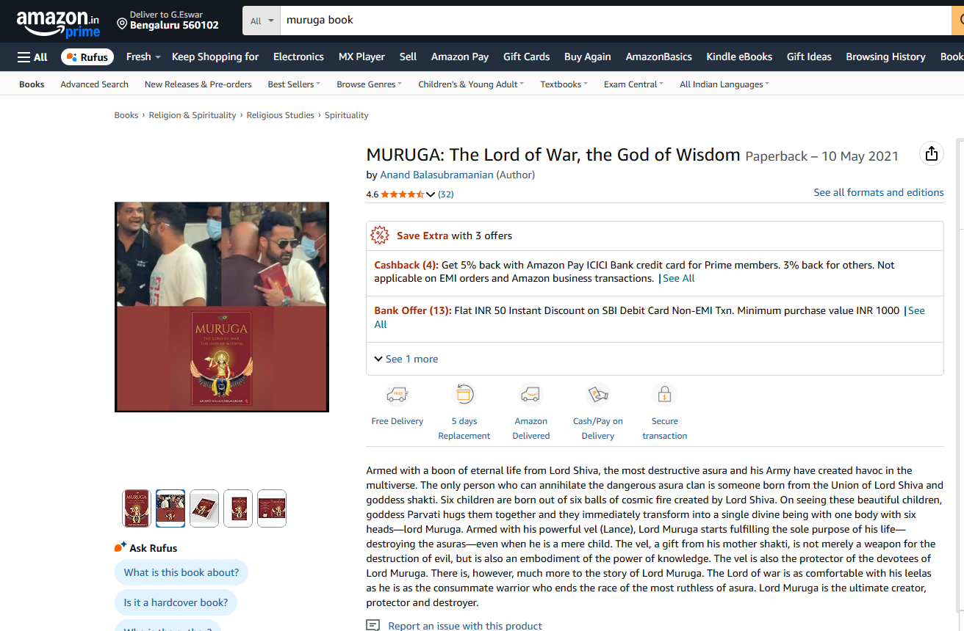Image resolution: width=964 pixels, height=631 pixels.
Task: Ask Rufus 'What is this book about?'
Action: pyautogui.click(x=181, y=572)
